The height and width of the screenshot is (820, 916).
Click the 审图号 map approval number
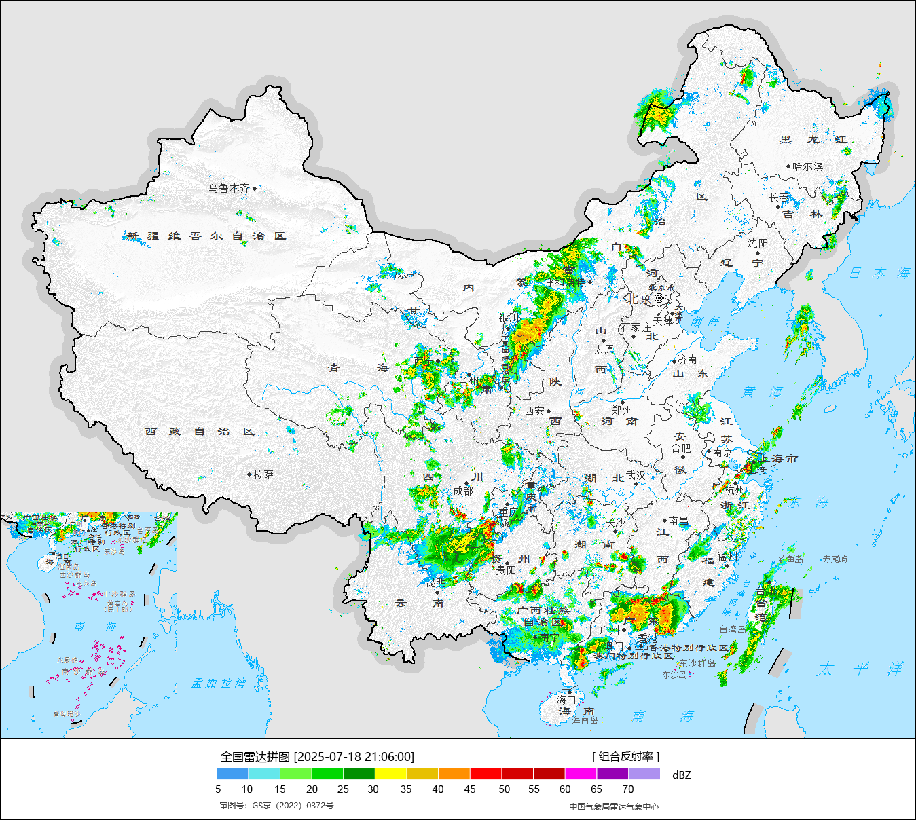pyautogui.click(x=276, y=806)
